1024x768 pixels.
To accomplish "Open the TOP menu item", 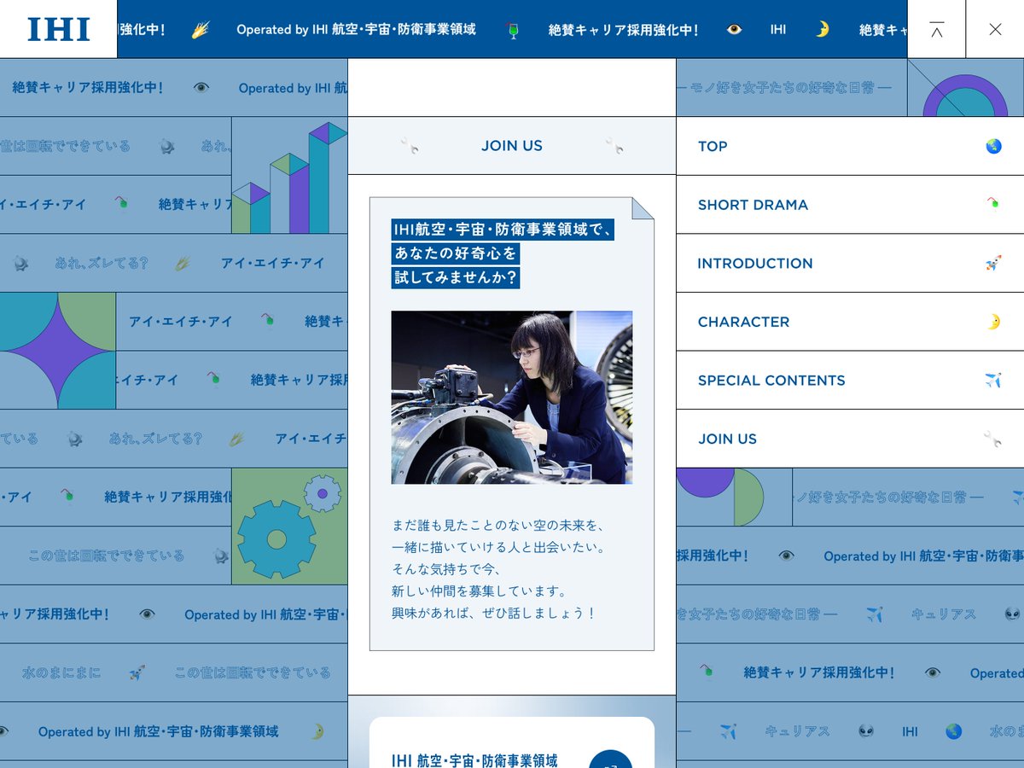I will click(850, 146).
